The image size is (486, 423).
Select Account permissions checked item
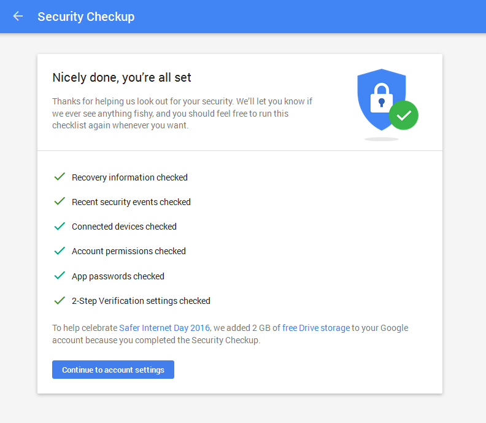point(128,251)
